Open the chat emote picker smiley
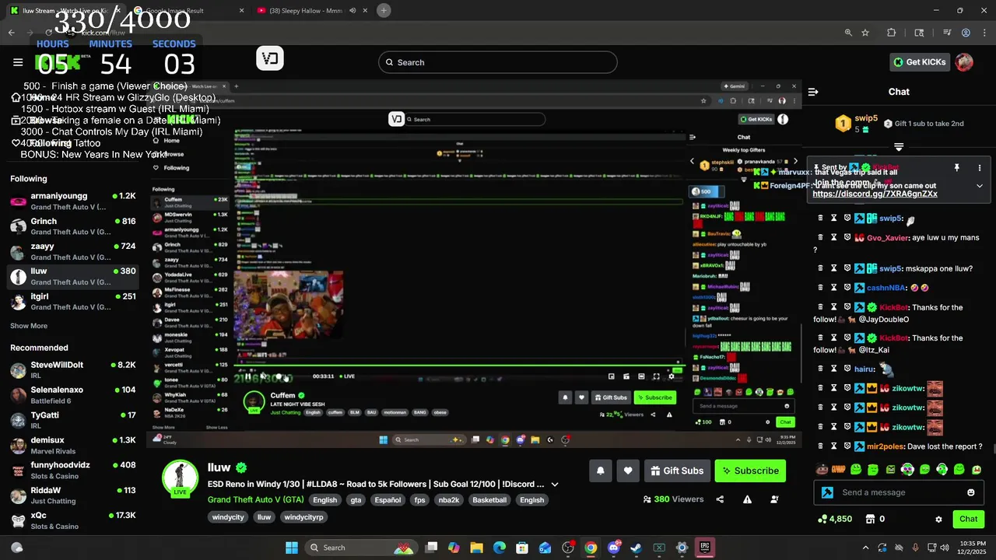Image resolution: width=996 pixels, height=560 pixels. click(970, 492)
